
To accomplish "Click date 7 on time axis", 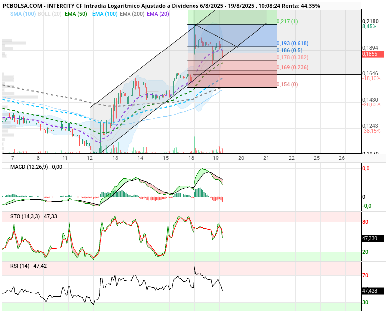I will point(13,158).
